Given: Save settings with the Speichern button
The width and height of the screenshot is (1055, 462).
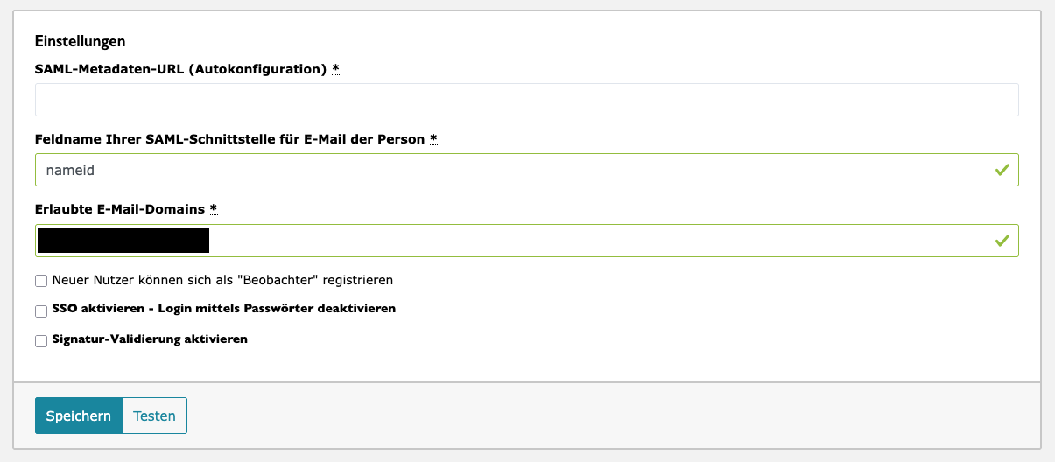Looking at the screenshot, I should [x=79, y=416].
